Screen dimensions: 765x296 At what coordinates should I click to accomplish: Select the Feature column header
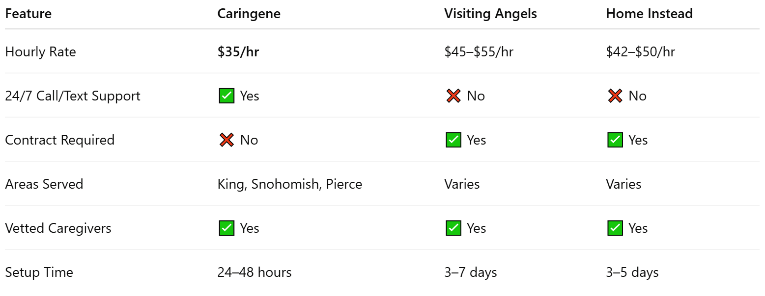click(x=28, y=14)
